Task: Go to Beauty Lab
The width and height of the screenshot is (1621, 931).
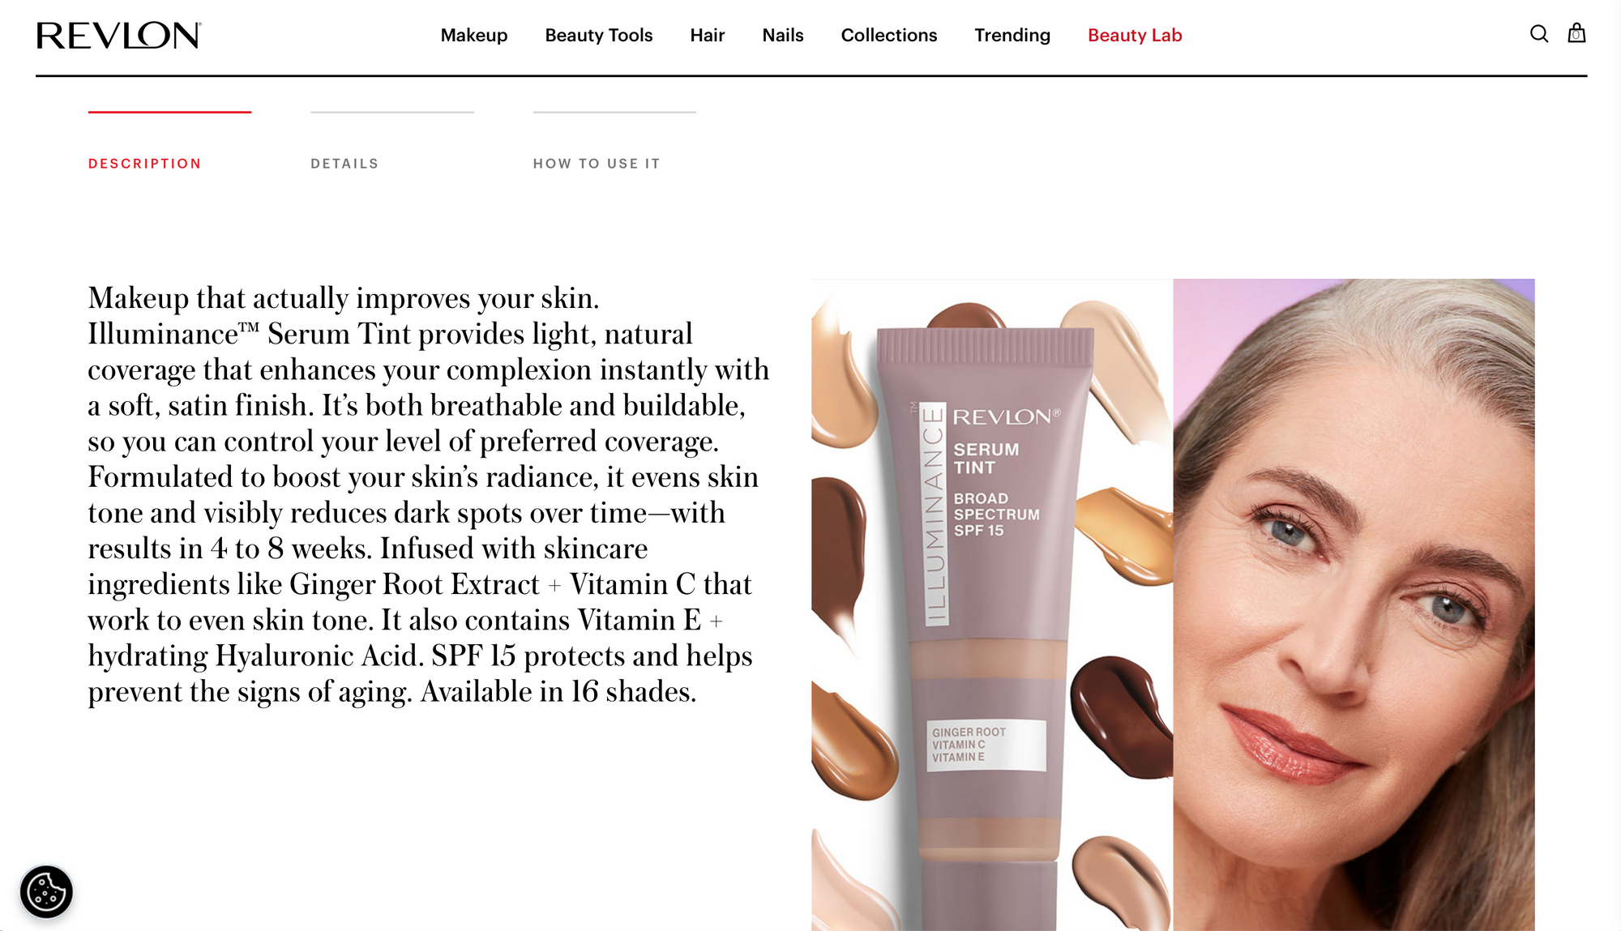Action: (1135, 35)
